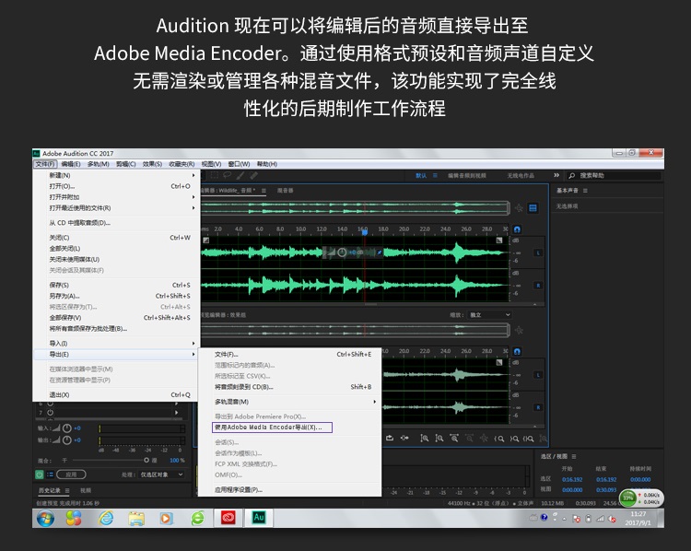Open Adobe Audition from the taskbar
Viewport: 691px width, 551px height.
pyautogui.click(x=259, y=518)
